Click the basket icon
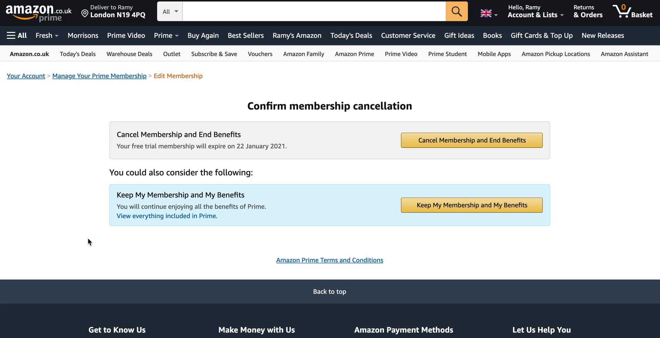 (633, 11)
